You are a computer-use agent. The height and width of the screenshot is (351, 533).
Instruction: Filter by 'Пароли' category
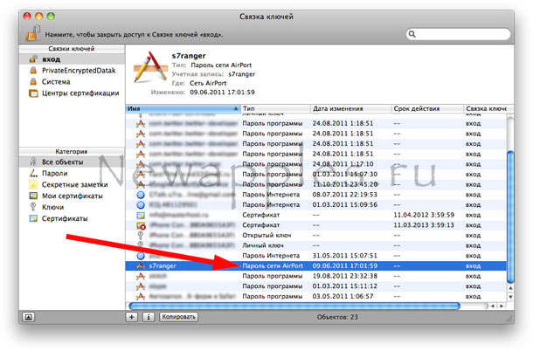click(54, 174)
